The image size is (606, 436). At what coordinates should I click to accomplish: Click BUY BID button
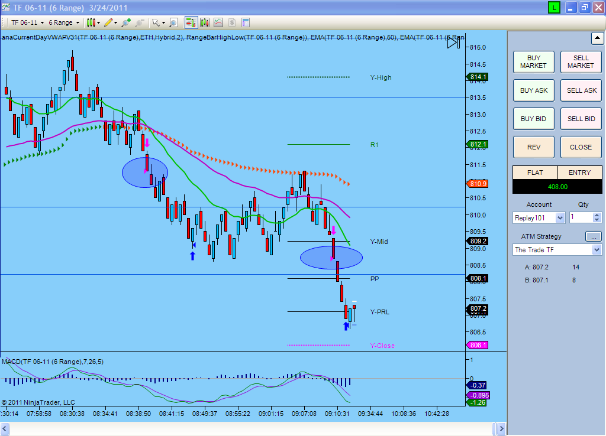point(533,119)
